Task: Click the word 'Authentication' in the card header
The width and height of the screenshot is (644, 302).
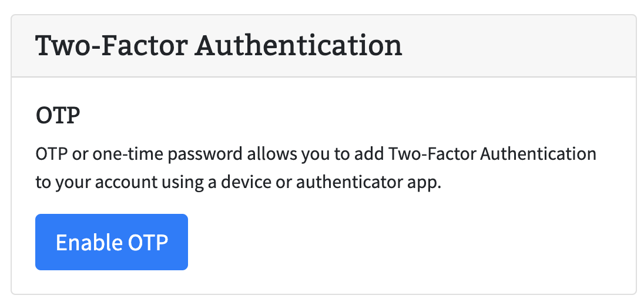Action: click(298, 46)
